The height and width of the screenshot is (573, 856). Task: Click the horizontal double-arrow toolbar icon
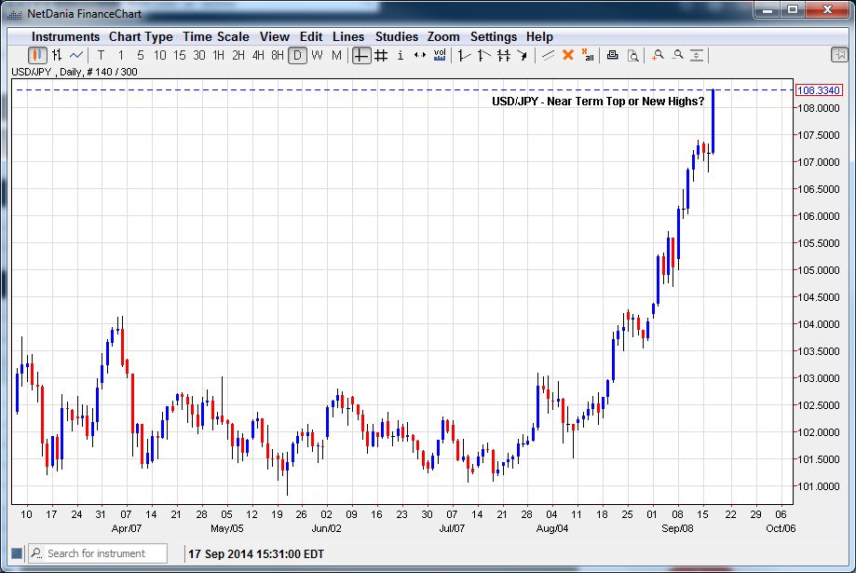(x=420, y=55)
